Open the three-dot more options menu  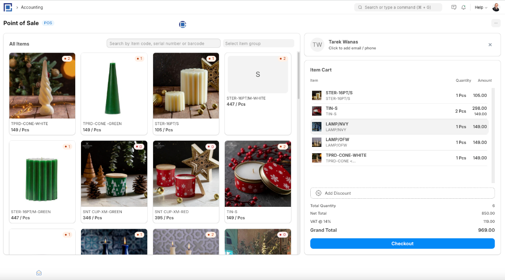click(496, 23)
